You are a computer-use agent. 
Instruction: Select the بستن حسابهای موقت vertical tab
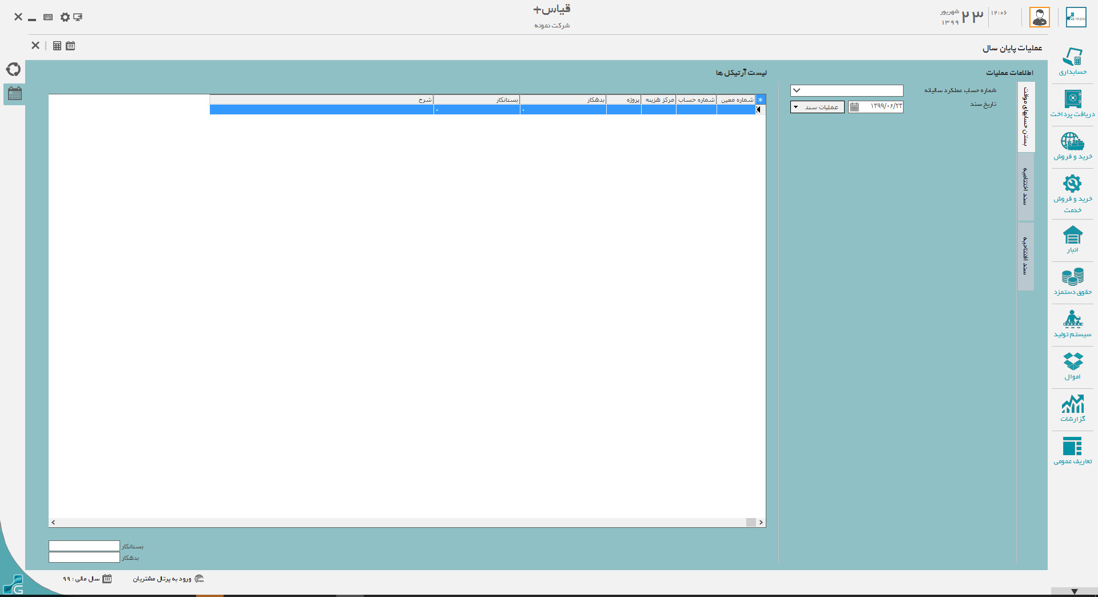(x=1026, y=117)
